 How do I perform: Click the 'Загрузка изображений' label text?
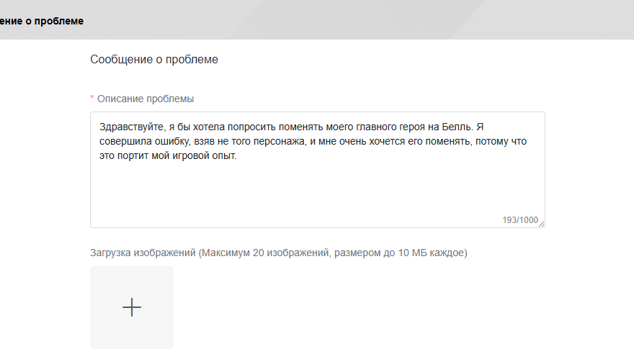[x=143, y=253]
